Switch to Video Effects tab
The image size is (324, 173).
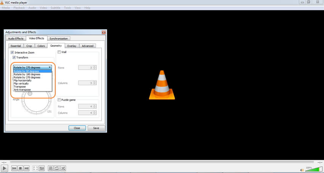(x=36, y=38)
